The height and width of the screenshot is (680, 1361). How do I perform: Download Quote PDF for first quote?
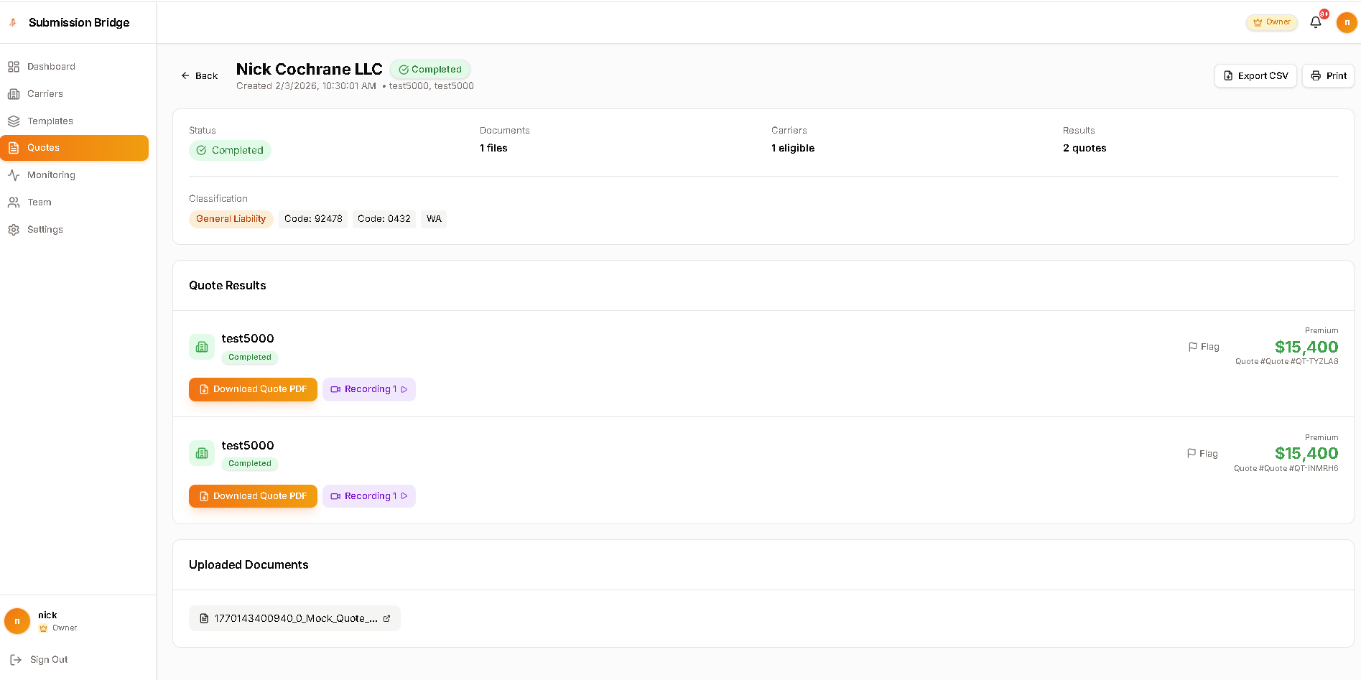(253, 389)
